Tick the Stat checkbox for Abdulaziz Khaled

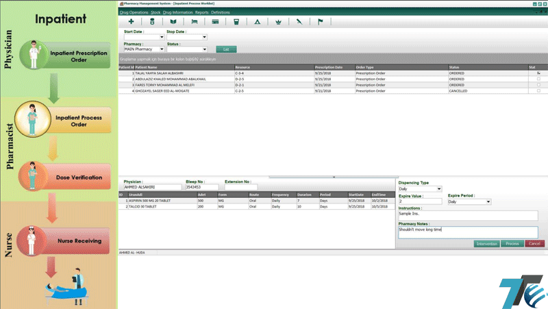click(x=538, y=79)
